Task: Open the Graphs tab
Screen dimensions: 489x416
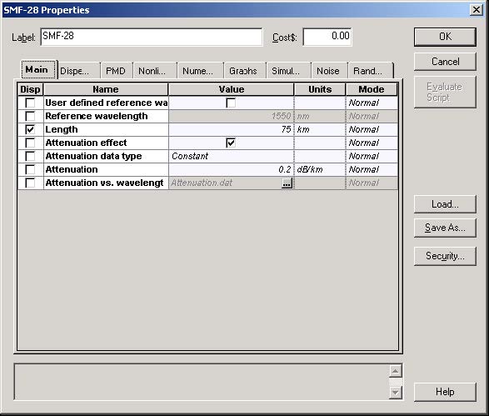Action: (243, 71)
